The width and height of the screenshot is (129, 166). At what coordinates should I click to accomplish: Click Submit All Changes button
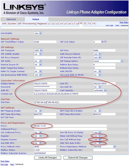click(78, 158)
